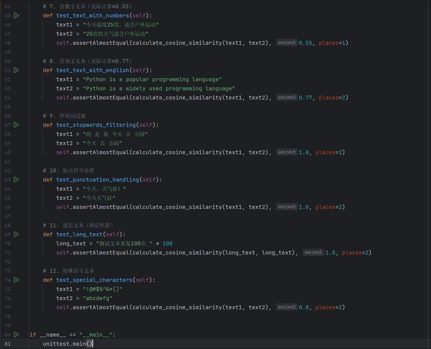Run test_text_with_english via gutter icon

tap(17, 70)
